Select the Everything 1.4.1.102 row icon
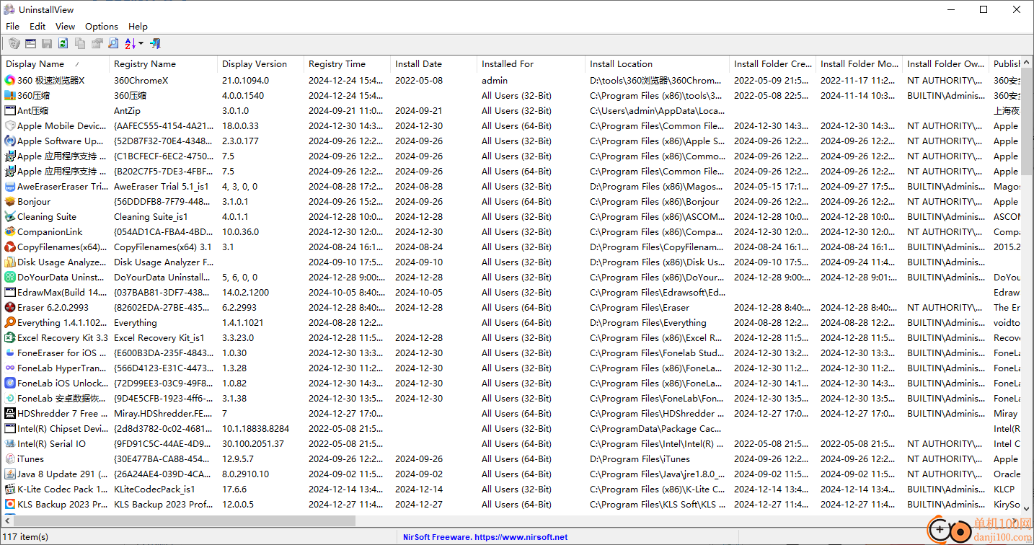The height and width of the screenshot is (545, 1034). [x=10, y=323]
